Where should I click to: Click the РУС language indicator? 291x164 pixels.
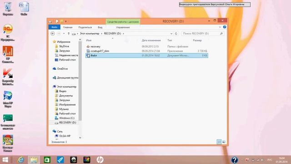(x=270, y=160)
